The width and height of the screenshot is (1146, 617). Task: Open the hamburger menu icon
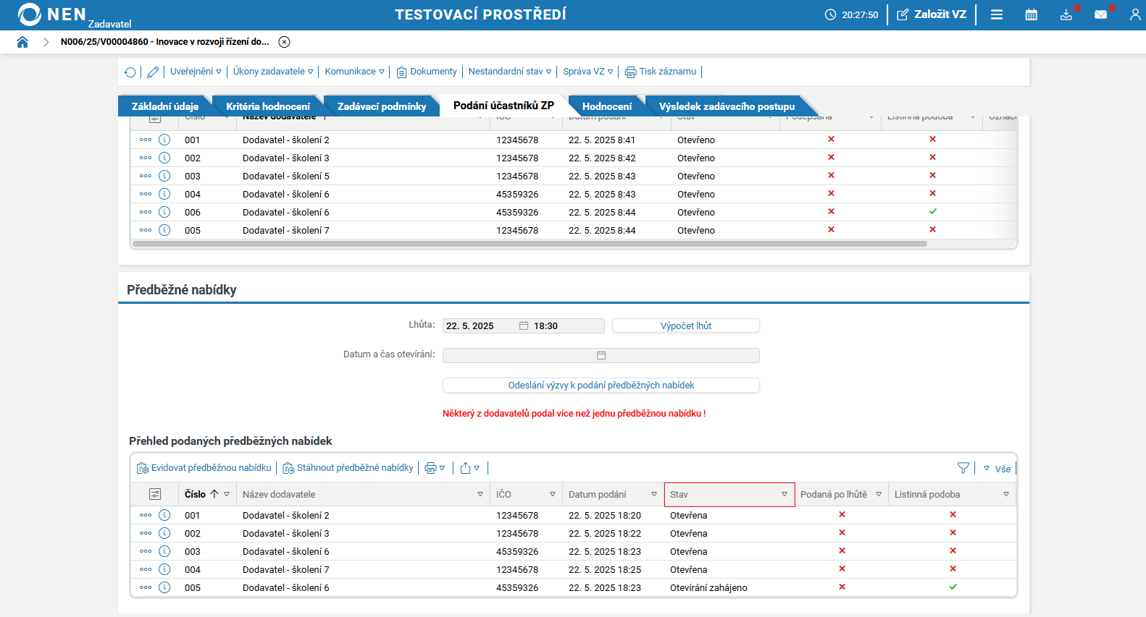[x=997, y=14]
